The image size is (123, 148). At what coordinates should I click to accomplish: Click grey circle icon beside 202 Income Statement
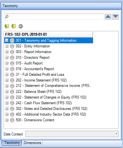coord(12,80)
